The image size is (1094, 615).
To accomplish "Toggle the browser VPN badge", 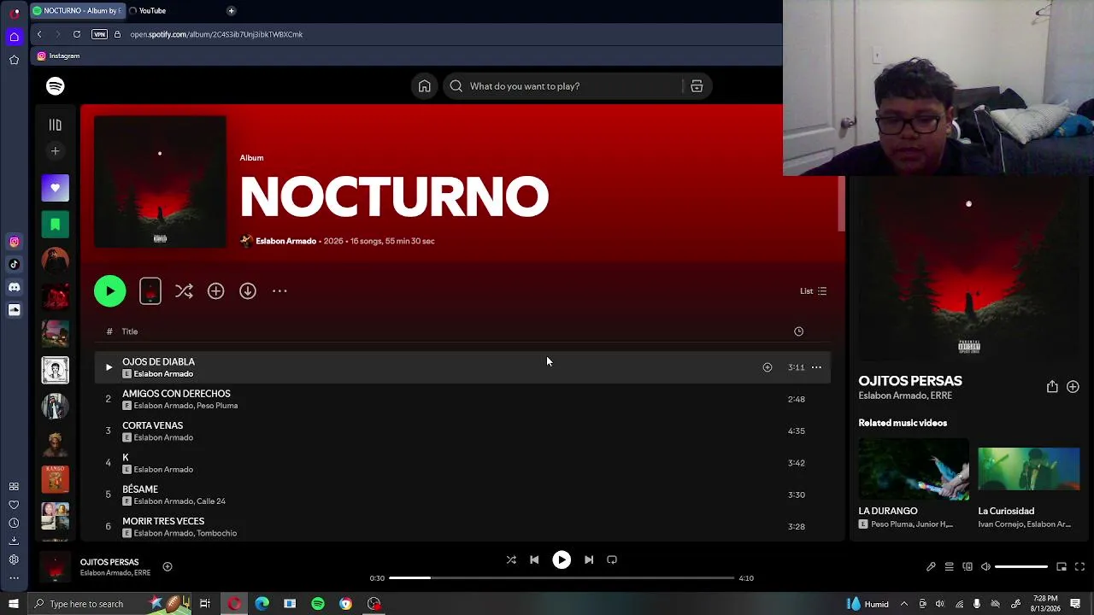I will click(99, 34).
